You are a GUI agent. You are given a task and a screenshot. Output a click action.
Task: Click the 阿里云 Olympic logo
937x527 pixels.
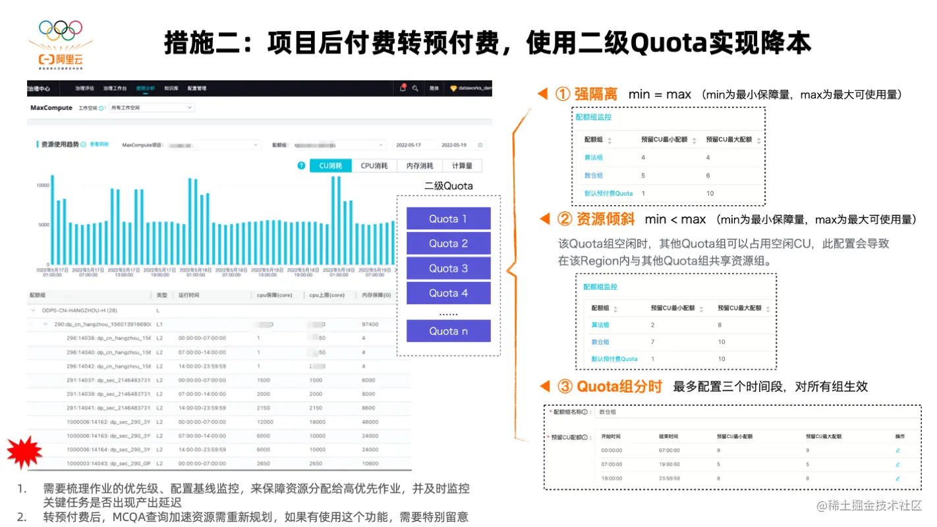pyautogui.click(x=61, y=44)
